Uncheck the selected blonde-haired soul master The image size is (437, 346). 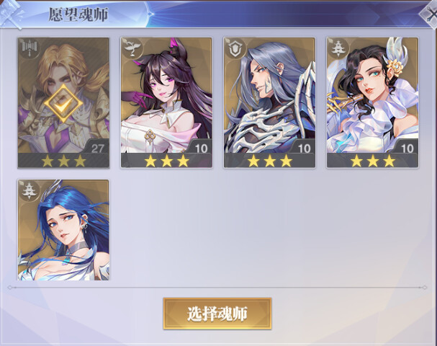(x=63, y=103)
